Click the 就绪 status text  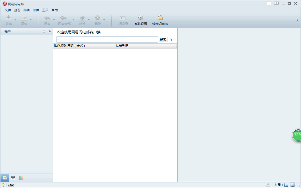(11, 185)
